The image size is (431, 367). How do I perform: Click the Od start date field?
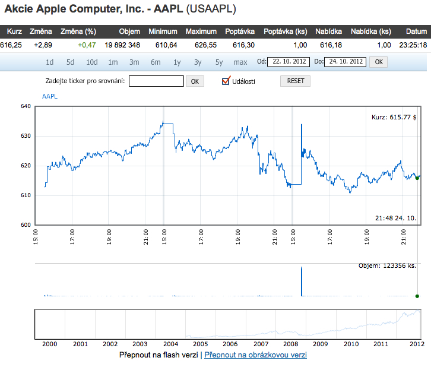pos(289,62)
